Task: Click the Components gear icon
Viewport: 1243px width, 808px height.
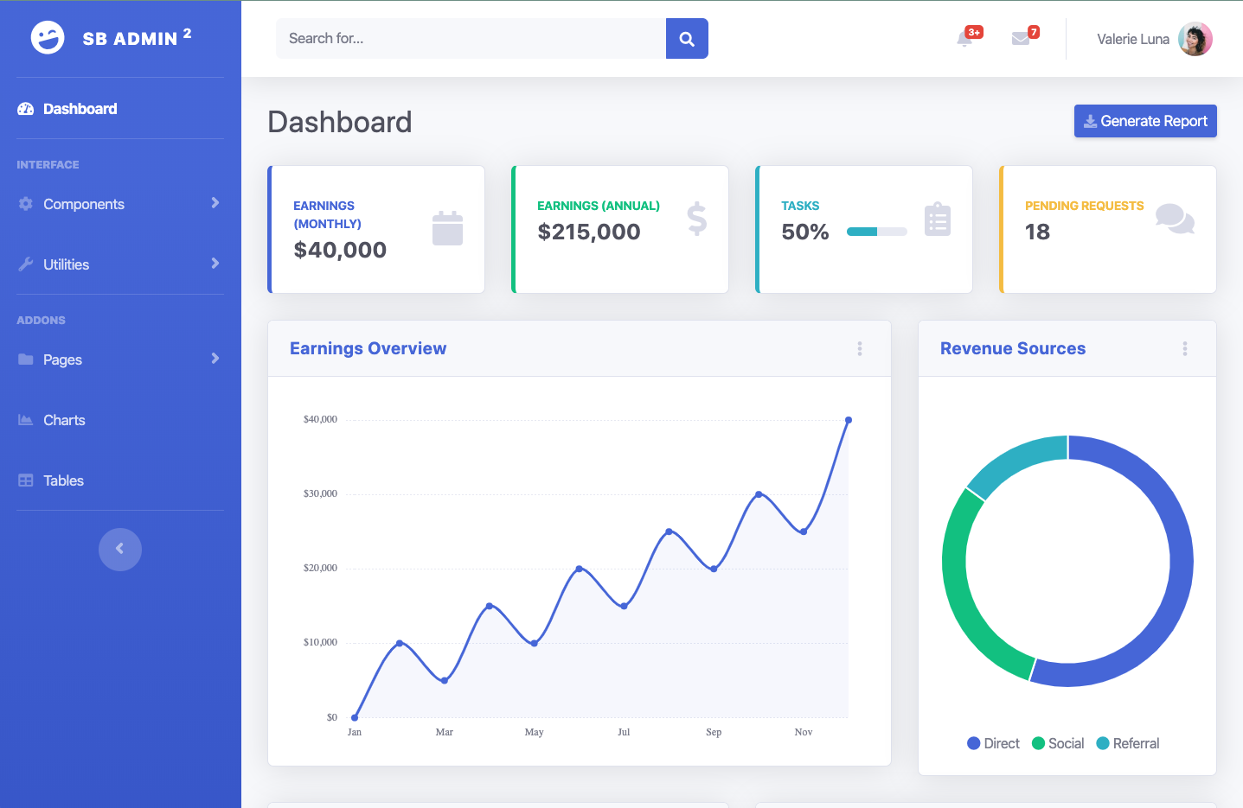Action: (26, 204)
